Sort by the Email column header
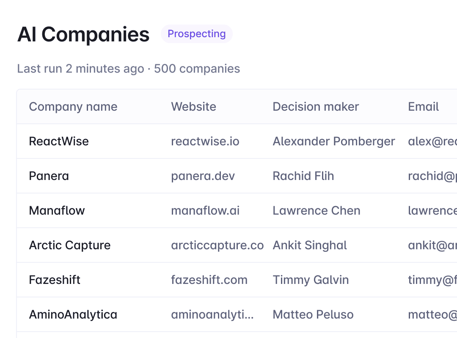 pos(423,106)
